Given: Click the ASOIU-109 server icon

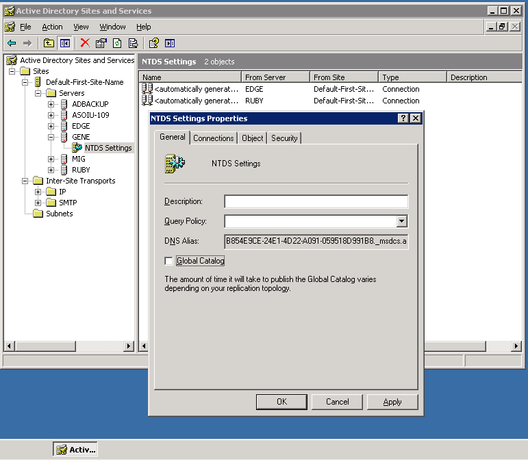Looking at the screenshot, I should click(x=64, y=115).
